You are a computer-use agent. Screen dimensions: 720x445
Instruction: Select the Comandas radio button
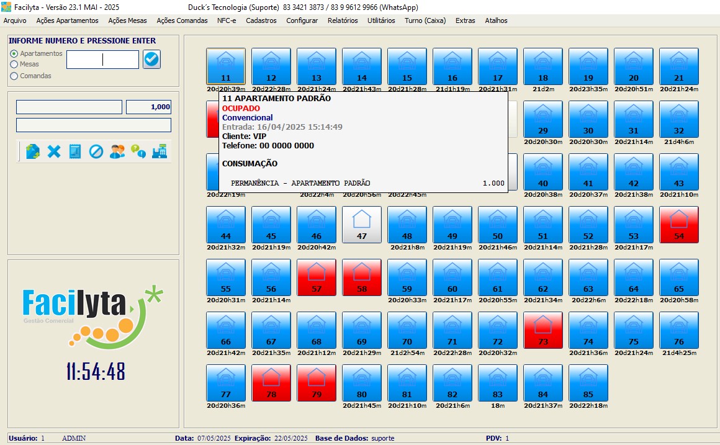tap(14, 76)
